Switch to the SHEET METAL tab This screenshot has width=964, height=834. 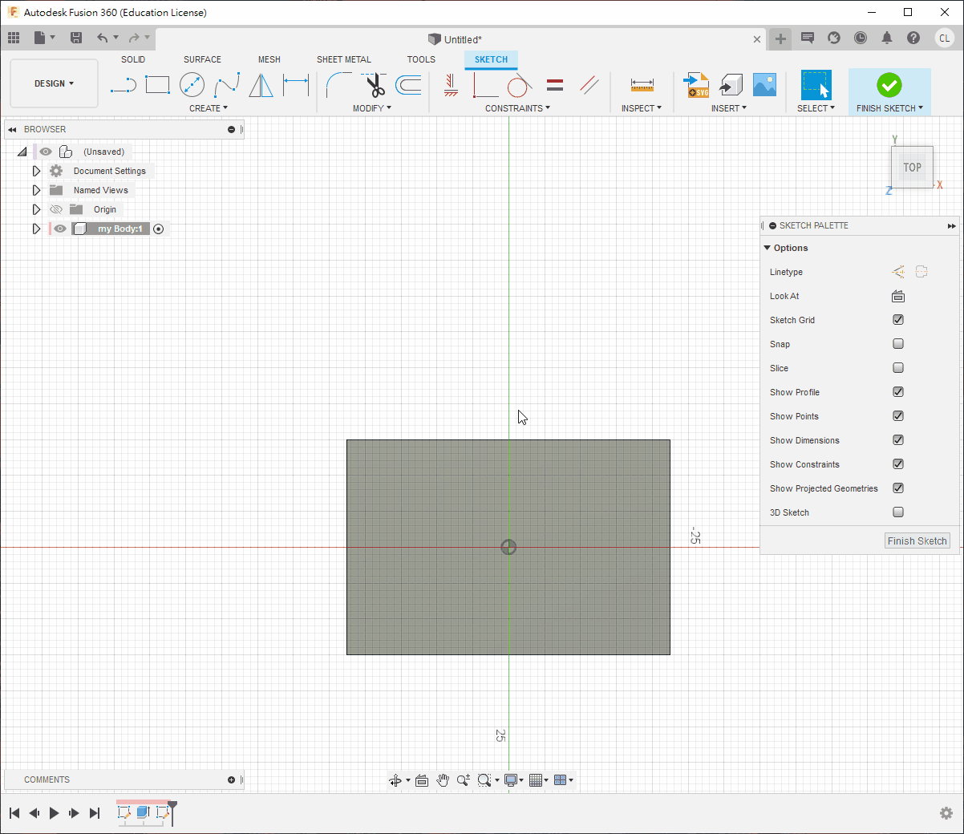pos(343,59)
